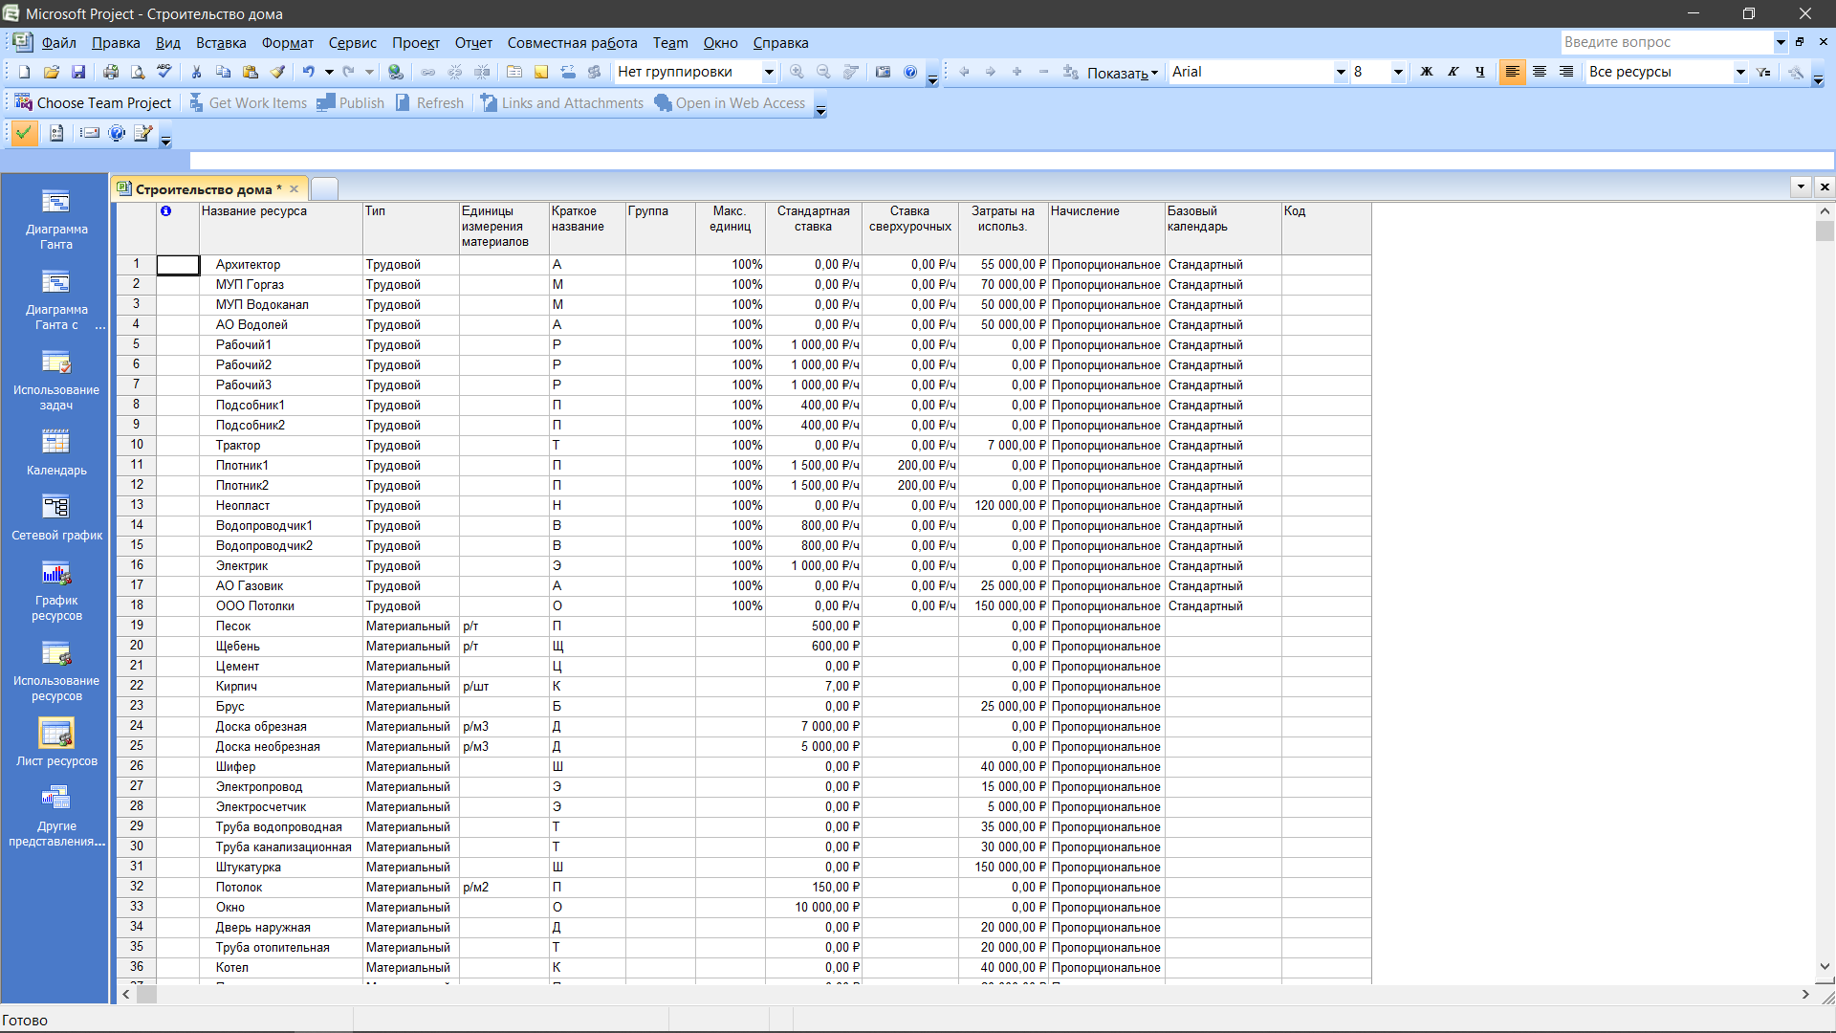Open More Views in sidebar
Viewport: 1836px width, 1033px height.
click(56, 816)
